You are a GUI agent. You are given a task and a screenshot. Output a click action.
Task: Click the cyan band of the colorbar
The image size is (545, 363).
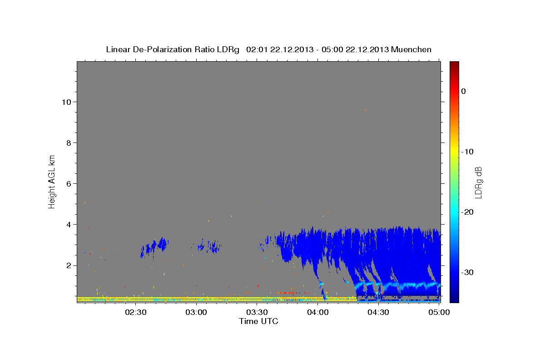pyautogui.click(x=454, y=212)
